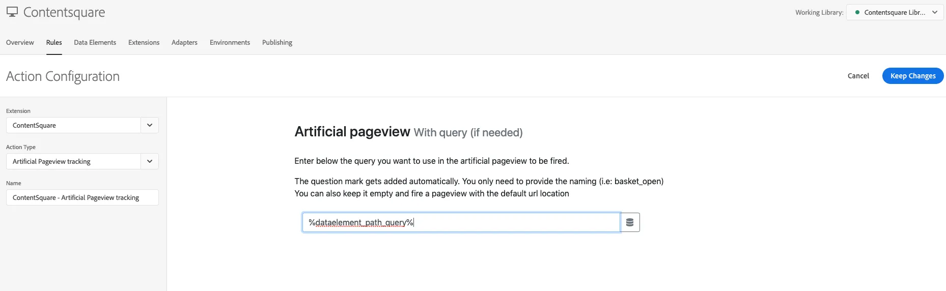Click the Working Library label
This screenshot has height=291, width=946.
(x=819, y=12)
